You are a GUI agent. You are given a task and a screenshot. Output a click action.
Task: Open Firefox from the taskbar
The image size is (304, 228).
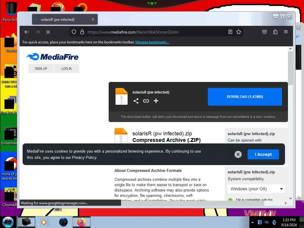pyautogui.click(x=82, y=222)
